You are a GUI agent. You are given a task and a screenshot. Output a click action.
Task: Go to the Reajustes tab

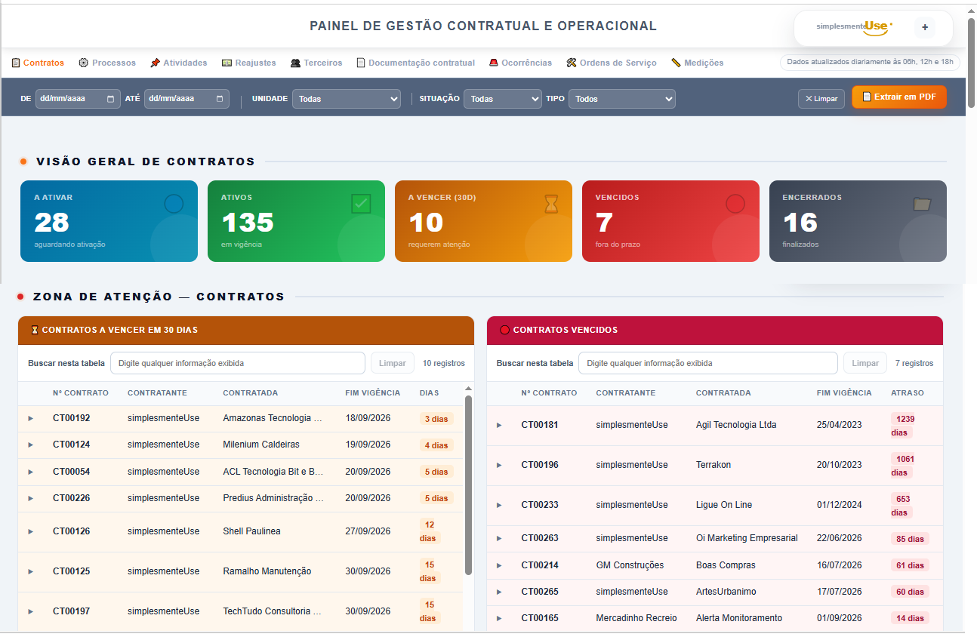tap(249, 63)
